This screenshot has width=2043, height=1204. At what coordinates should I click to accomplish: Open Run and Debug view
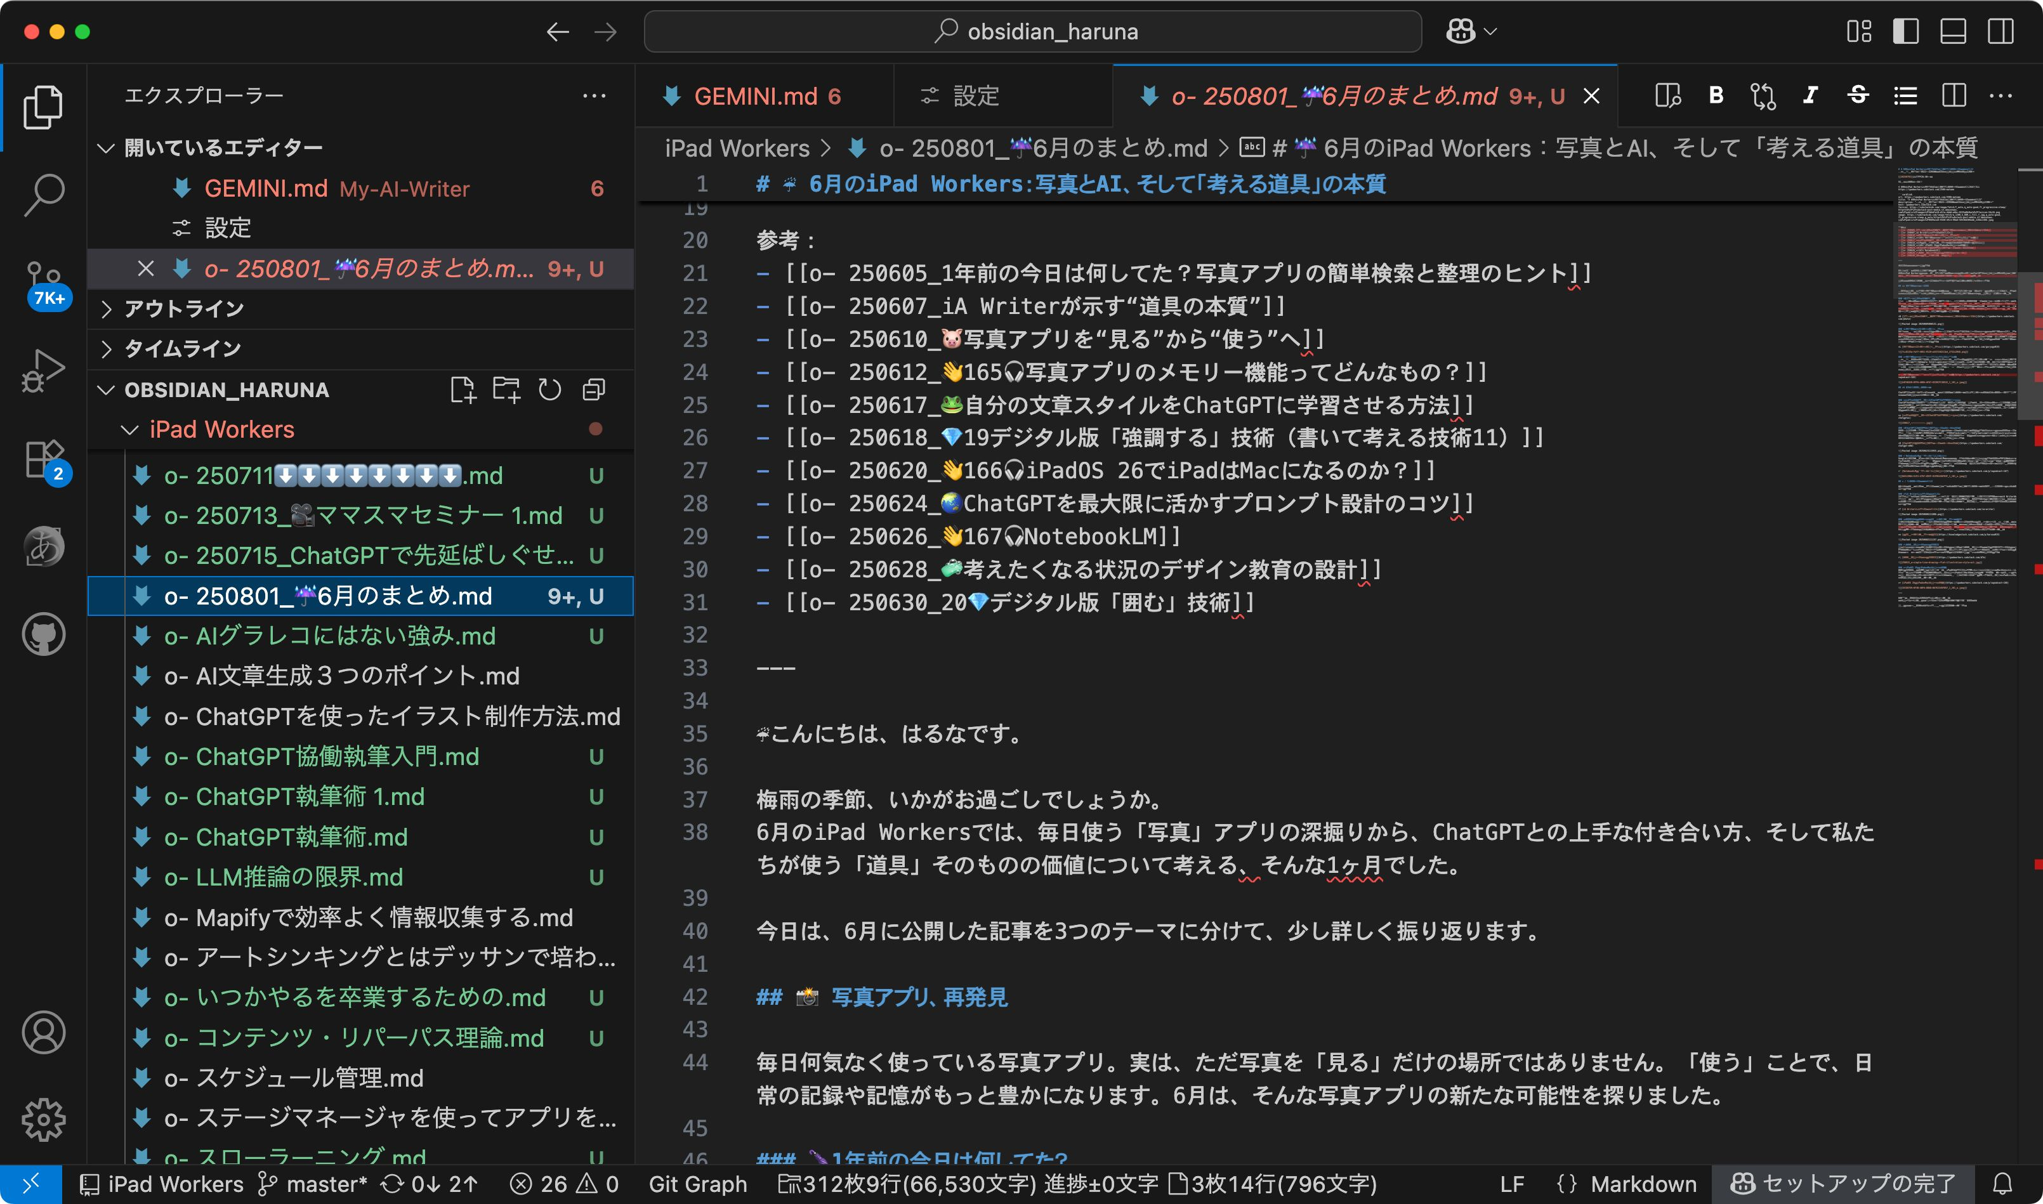click(x=44, y=370)
